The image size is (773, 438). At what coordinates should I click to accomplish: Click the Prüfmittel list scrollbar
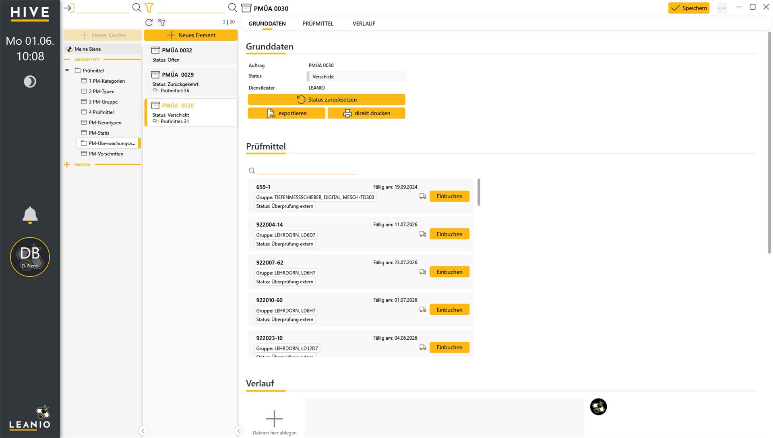(479, 192)
